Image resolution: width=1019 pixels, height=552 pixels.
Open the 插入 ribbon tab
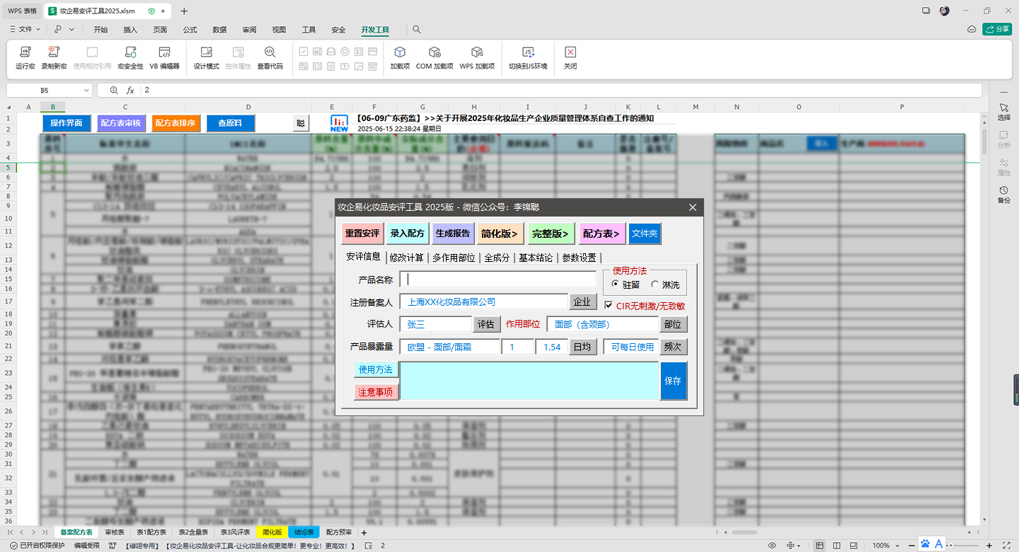point(130,30)
